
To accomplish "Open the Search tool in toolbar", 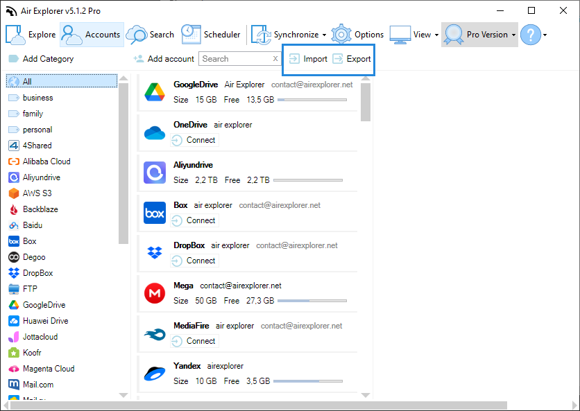I will coord(150,35).
